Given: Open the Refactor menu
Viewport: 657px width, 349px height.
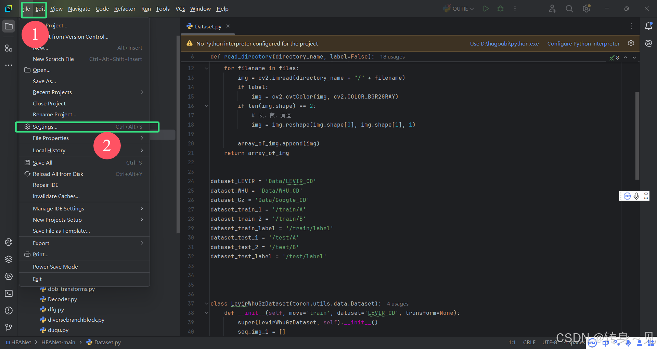Looking at the screenshot, I should (x=125, y=9).
